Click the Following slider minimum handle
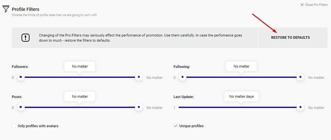Viewport: 331px width, 140px height. tap(183, 77)
